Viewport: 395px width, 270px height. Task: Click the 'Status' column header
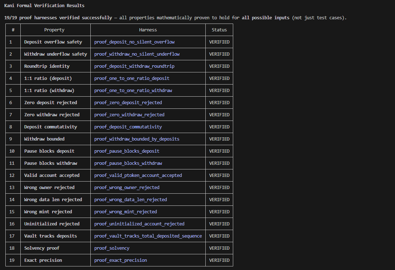pyautogui.click(x=219, y=30)
